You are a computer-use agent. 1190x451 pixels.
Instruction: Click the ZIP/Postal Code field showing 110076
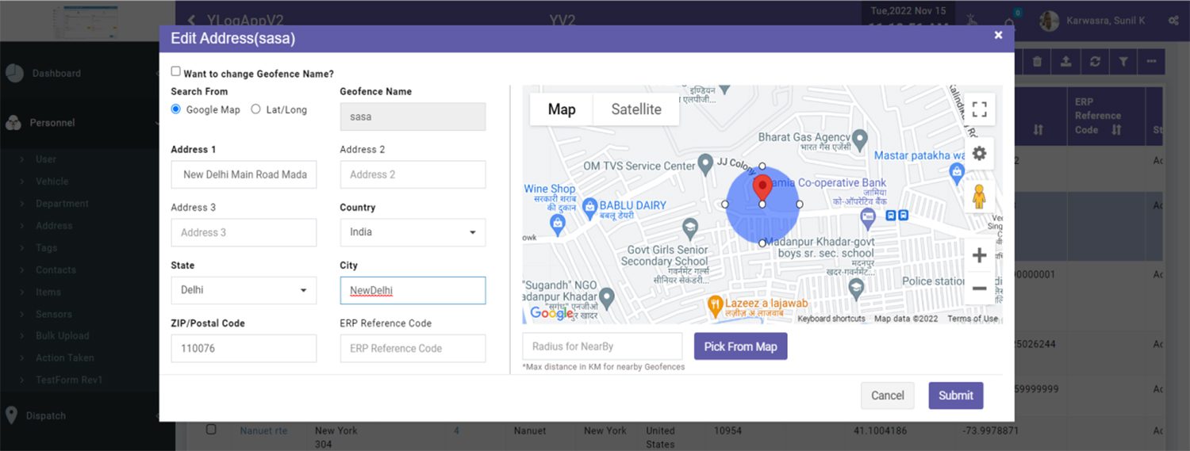244,348
